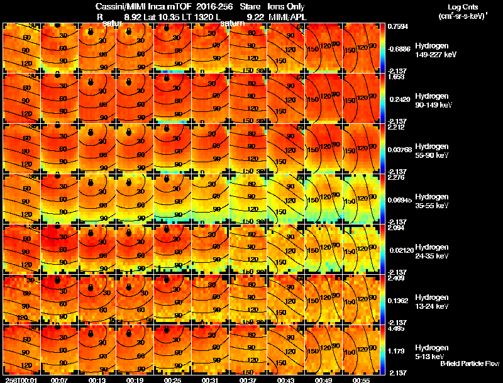Select the 'Hydrogen 24-35 keV' row label
This screenshot has height=383, width=503.
431,252
